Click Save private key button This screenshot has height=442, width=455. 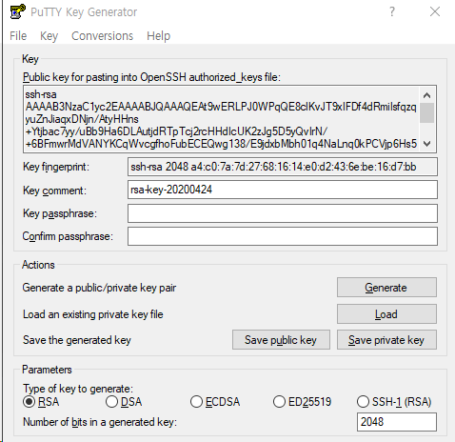(x=386, y=340)
